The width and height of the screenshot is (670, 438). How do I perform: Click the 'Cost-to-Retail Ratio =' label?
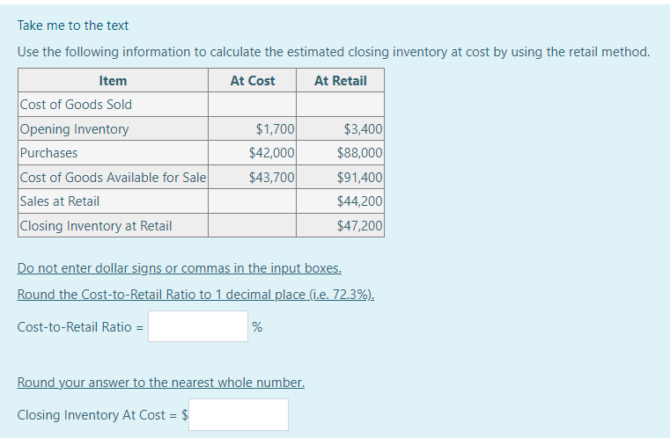point(80,327)
